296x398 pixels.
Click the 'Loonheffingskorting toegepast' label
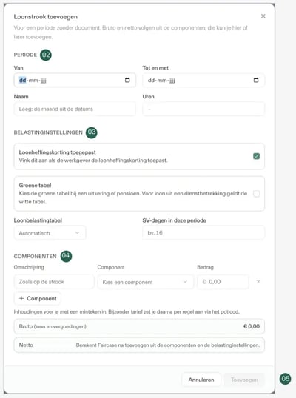[x=58, y=152]
